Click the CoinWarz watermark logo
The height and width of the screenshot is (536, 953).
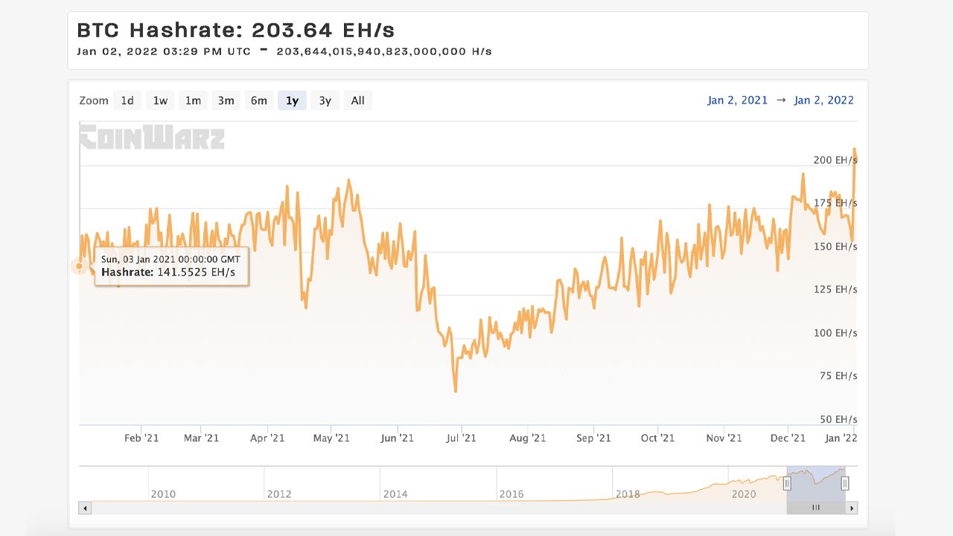152,138
